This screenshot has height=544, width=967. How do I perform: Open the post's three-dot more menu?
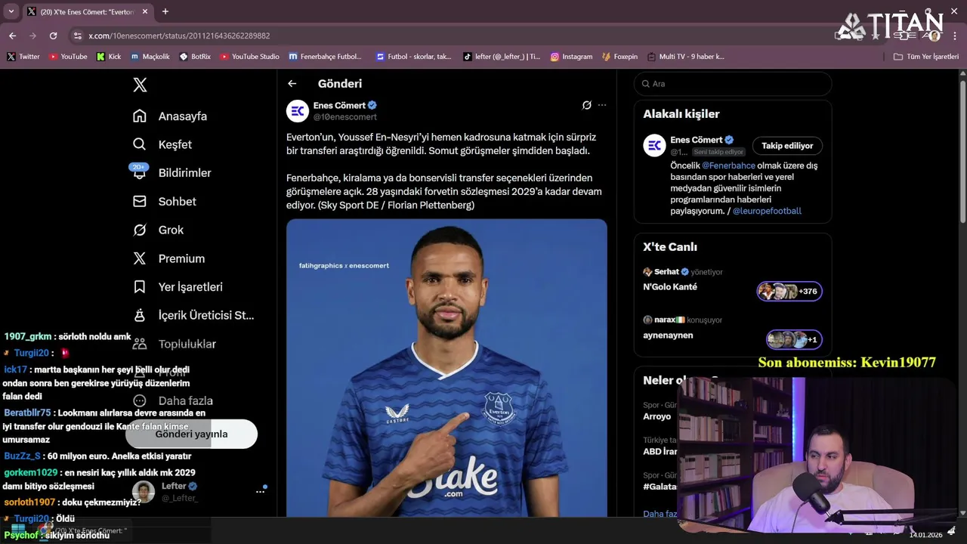tap(602, 105)
